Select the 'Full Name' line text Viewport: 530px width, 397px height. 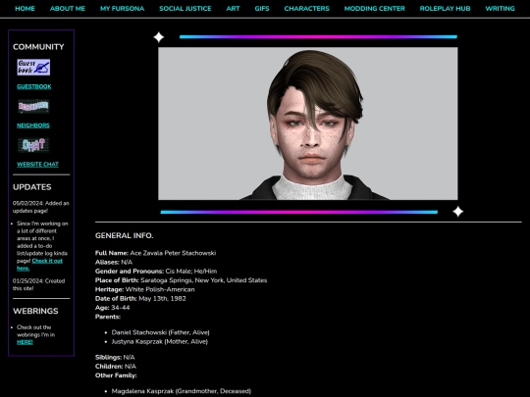click(x=155, y=253)
